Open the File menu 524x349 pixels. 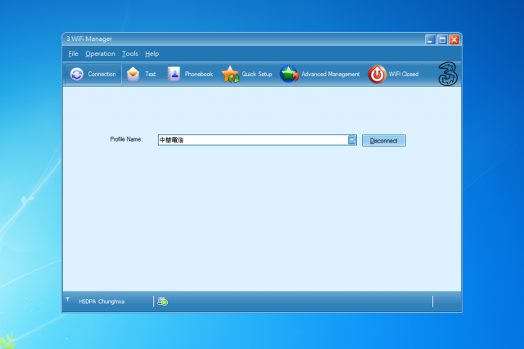click(x=73, y=53)
